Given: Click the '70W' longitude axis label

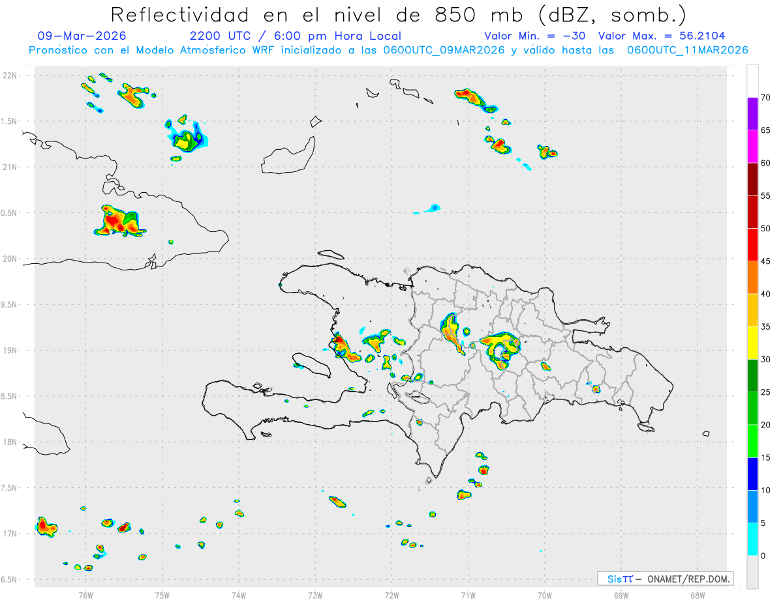Looking at the screenshot, I should tap(545, 595).
